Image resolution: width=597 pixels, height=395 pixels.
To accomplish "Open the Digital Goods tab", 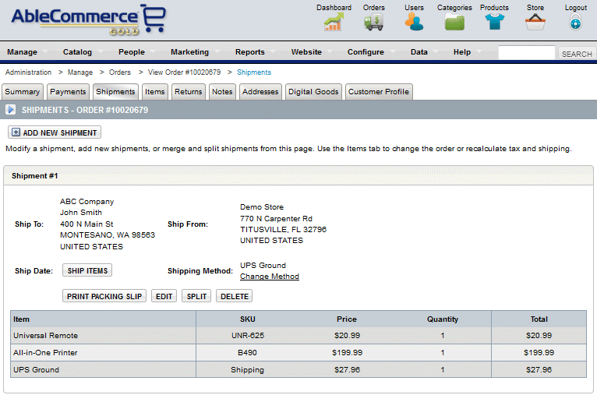I will click(x=313, y=92).
